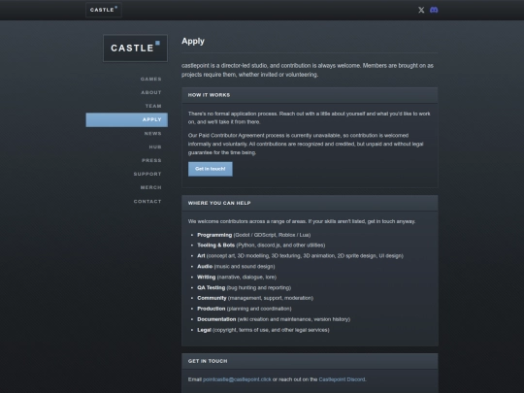Open the X (Twitter) social icon
The height and width of the screenshot is (393, 524).
(421, 10)
